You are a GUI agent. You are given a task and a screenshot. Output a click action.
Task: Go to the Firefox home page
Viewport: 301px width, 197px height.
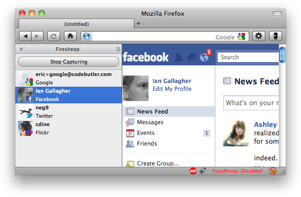click(70, 36)
